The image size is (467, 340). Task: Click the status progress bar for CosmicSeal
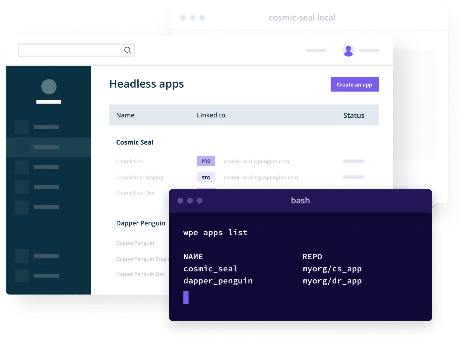(x=353, y=161)
